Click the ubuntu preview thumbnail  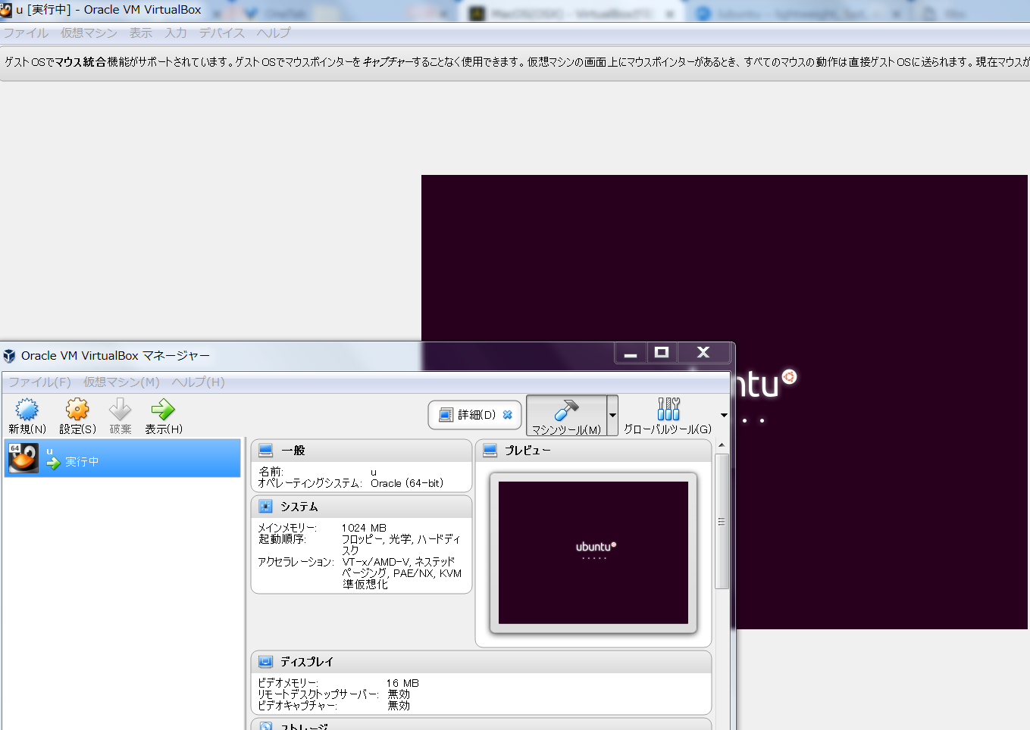click(x=593, y=553)
